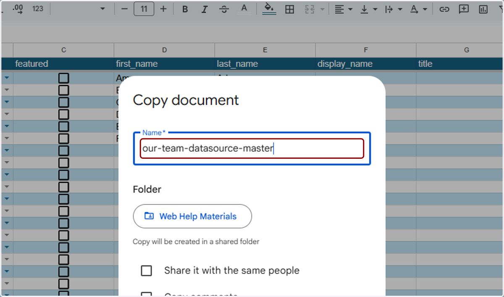Viewport: 504px width, 297px height.
Task: Click the Web Help Materials folder button
Action: (192, 216)
